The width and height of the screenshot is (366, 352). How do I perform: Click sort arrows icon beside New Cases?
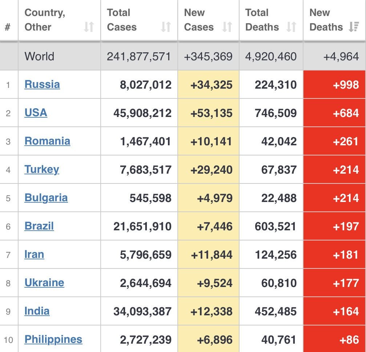pos(227,27)
